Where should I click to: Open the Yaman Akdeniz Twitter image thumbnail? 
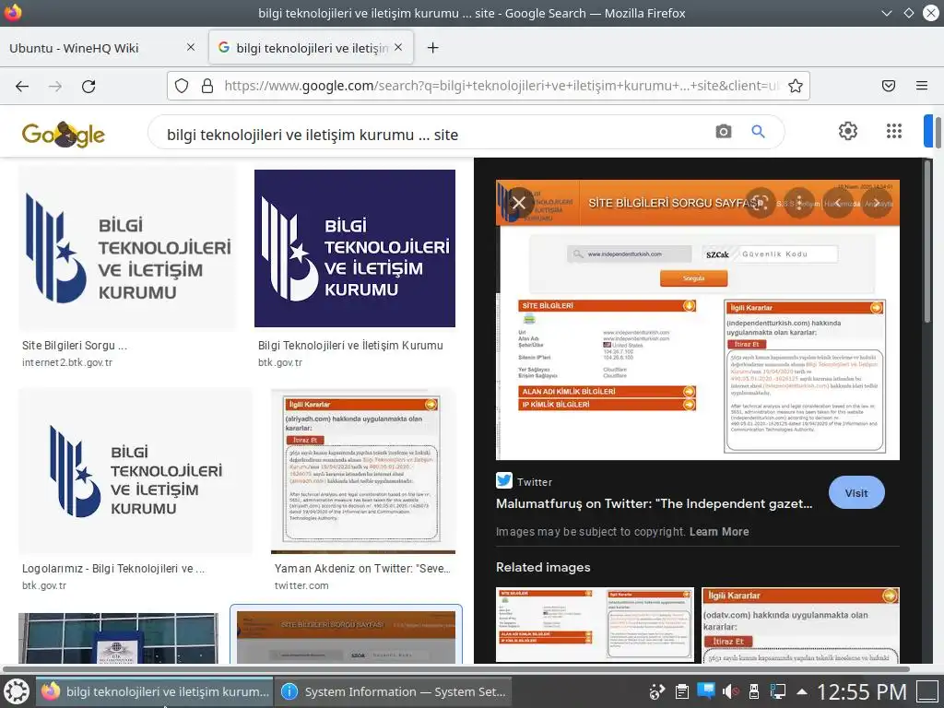tap(363, 471)
